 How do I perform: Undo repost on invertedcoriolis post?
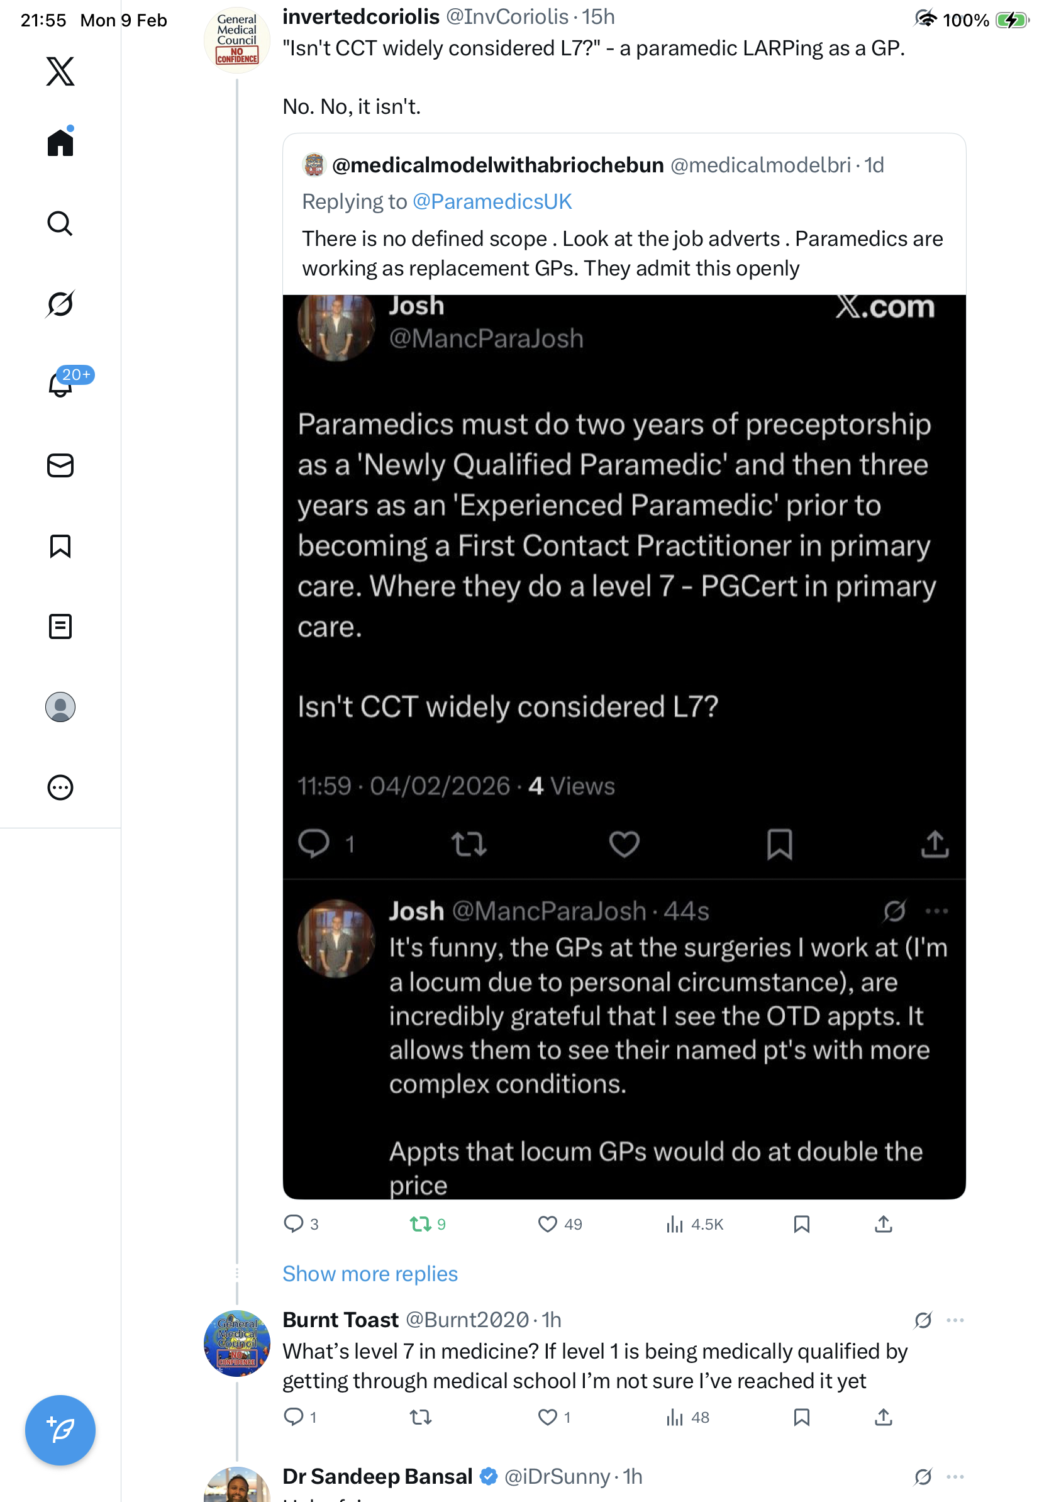421,1224
